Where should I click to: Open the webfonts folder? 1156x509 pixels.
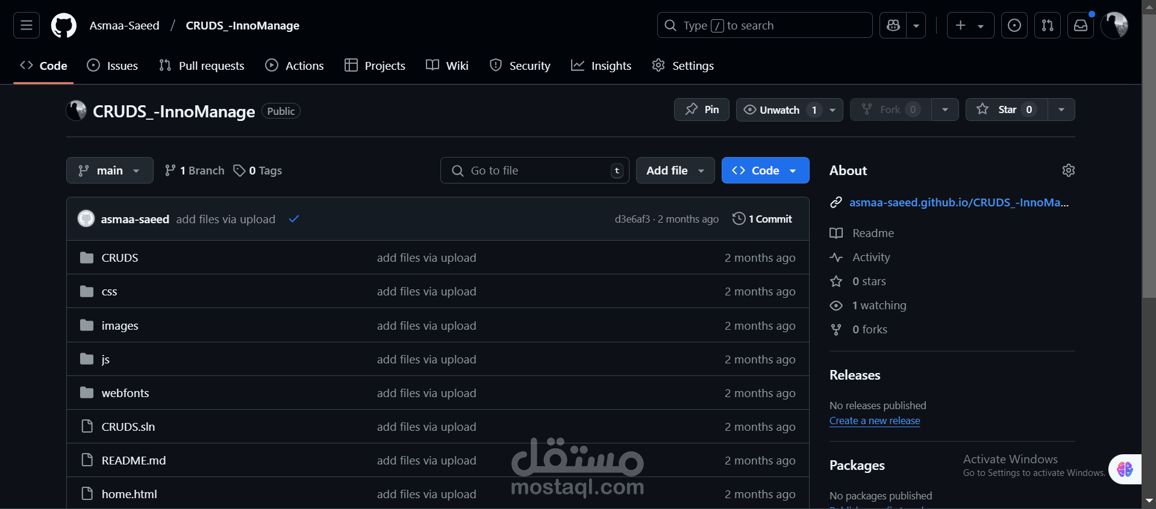pos(125,393)
